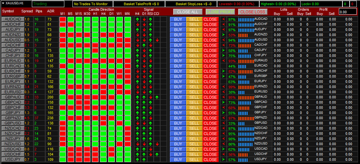The height and width of the screenshot is (164, 360).
Task: Click the green direction arrow beside EURGBP 47%
Action: click(x=224, y=76)
